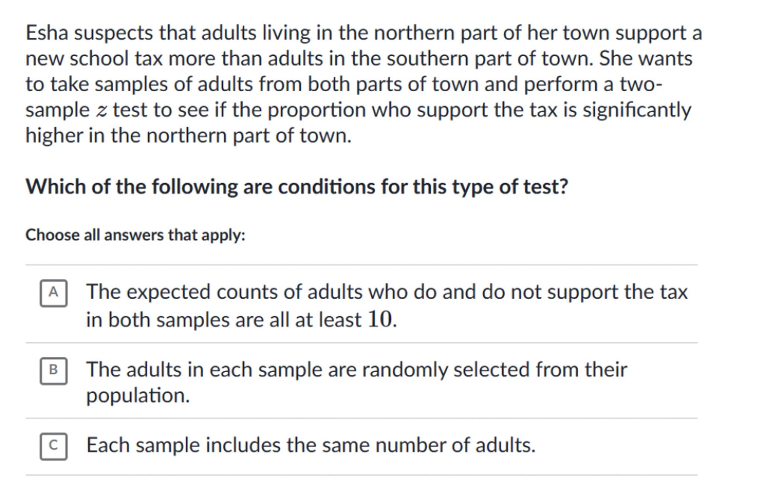This screenshot has height=484, width=763.
Task: Click the word "significantly" in the paragraph
Action: click(637, 110)
